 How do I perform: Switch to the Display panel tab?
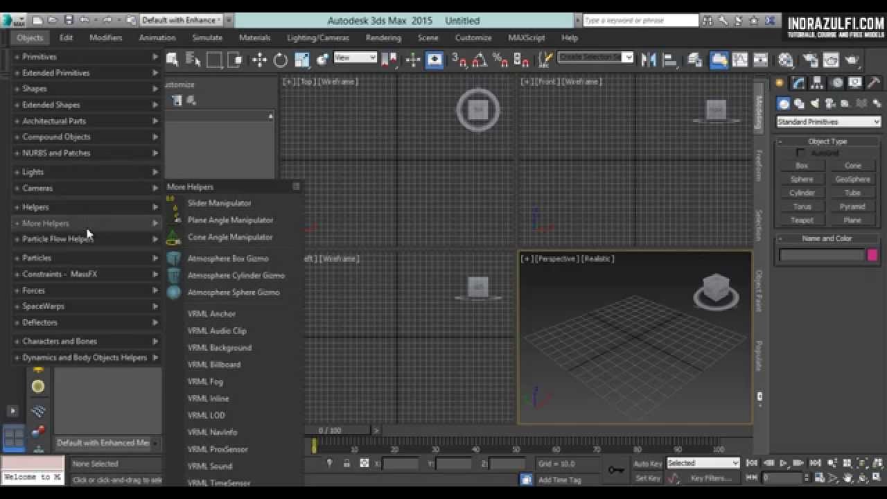pos(855,83)
